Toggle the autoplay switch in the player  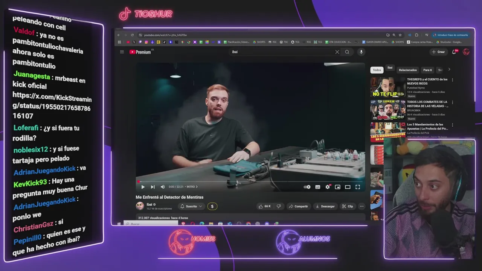307,187
